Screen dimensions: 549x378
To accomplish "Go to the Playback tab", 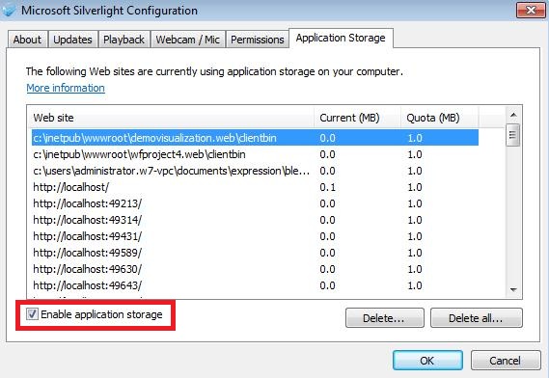I will click(124, 40).
